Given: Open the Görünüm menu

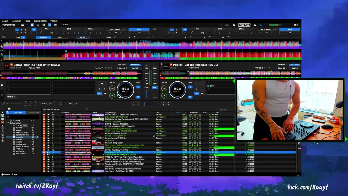Looking at the screenshot, I should pos(16,21).
